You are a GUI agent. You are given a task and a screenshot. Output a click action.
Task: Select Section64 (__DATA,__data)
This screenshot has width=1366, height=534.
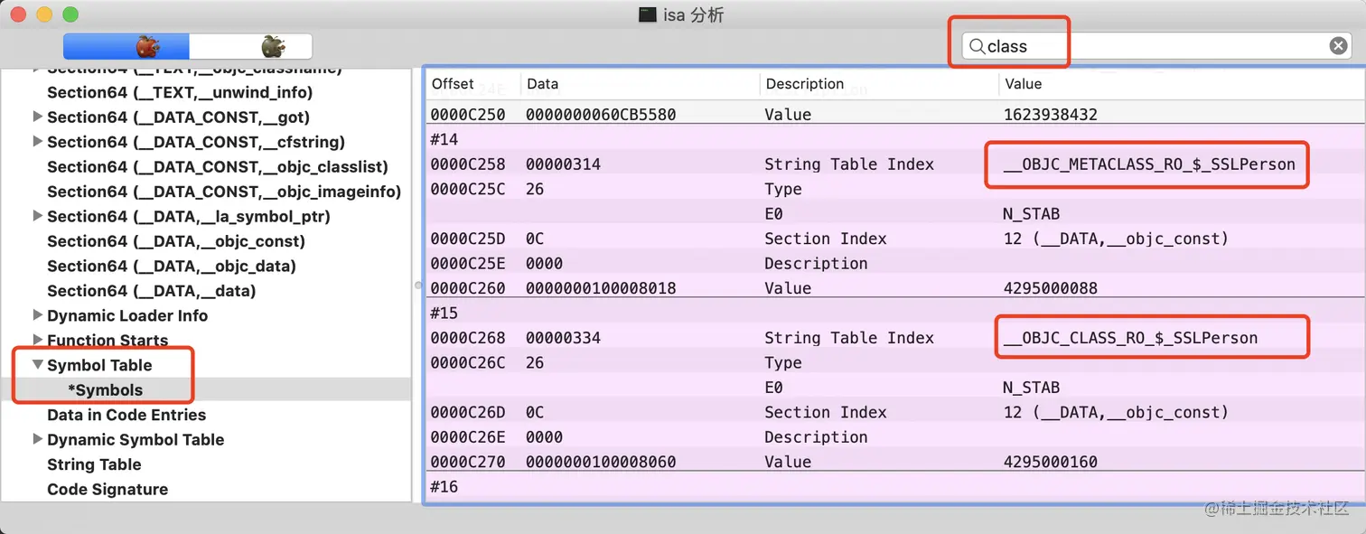coord(152,291)
